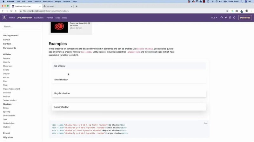Open Chrome three-dot menu
The image size is (254, 142).
click(x=251, y=11)
